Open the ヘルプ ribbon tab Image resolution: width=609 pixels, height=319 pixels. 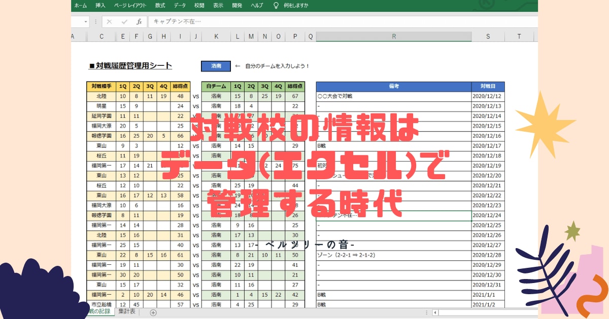point(257,6)
